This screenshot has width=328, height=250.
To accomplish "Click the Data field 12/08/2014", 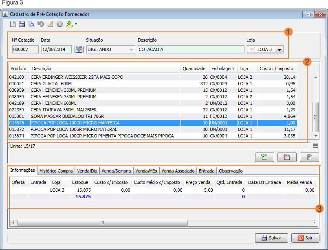I will (56, 49).
